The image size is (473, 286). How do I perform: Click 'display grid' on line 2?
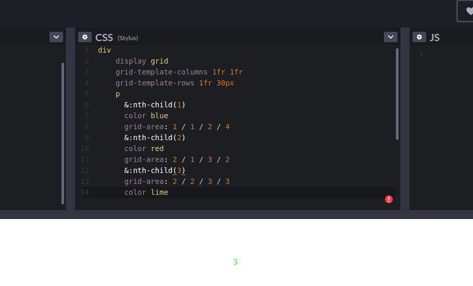[x=142, y=61]
